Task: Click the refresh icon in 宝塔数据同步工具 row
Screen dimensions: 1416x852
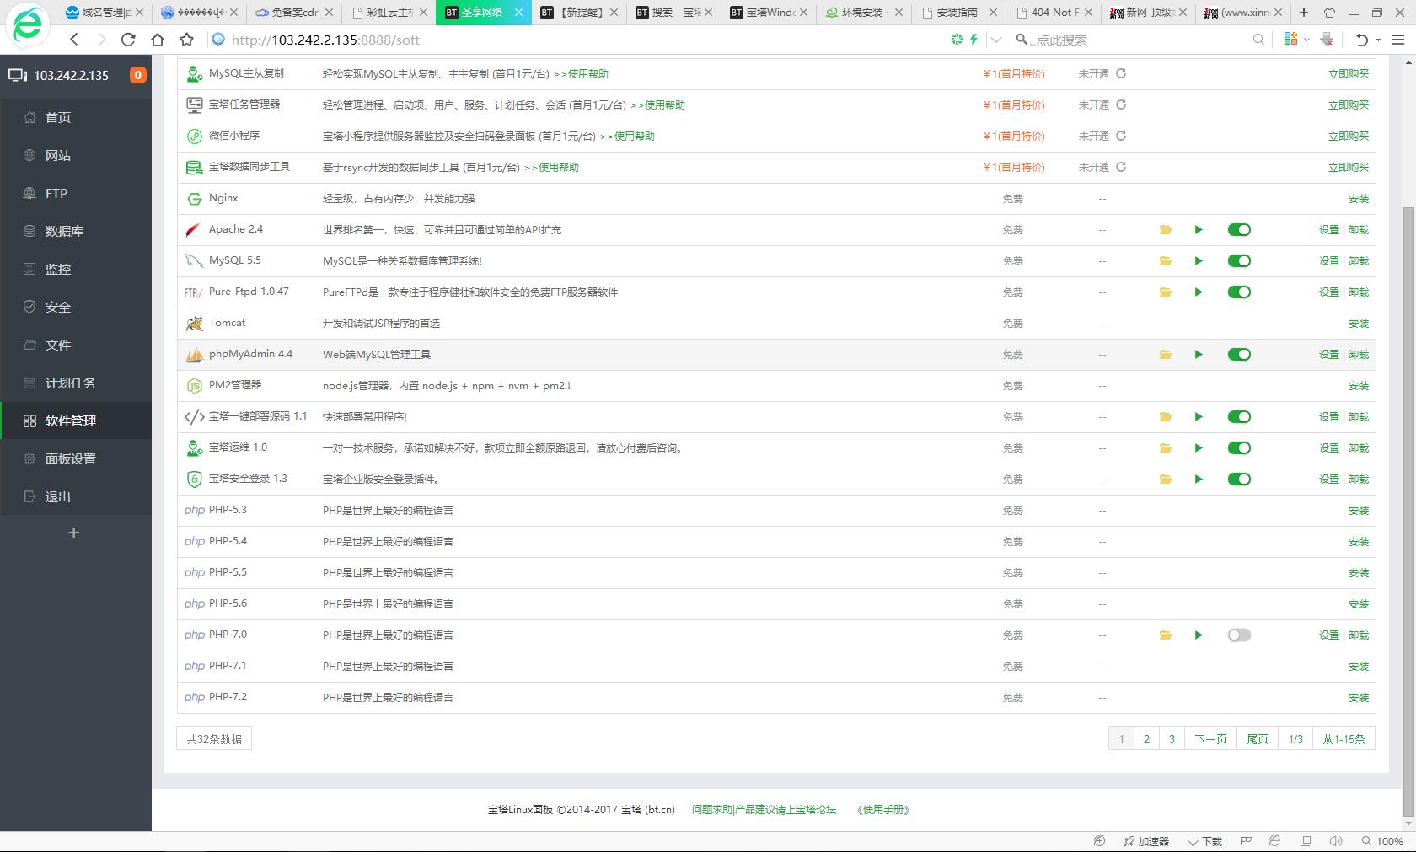Action: [1121, 167]
